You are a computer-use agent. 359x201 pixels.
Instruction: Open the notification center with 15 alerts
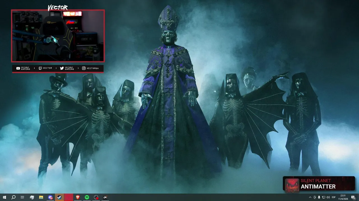353,197
